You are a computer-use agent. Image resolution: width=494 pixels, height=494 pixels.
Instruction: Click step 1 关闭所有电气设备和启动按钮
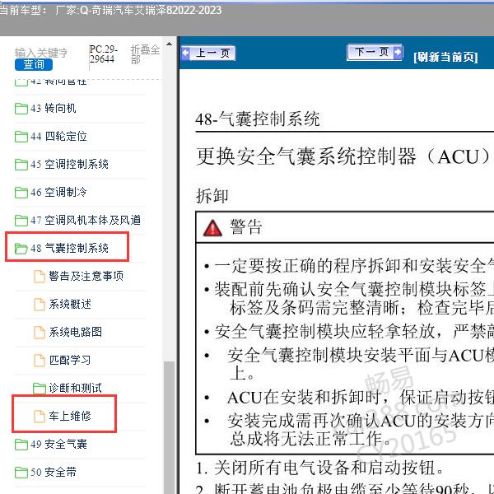point(319,468)
